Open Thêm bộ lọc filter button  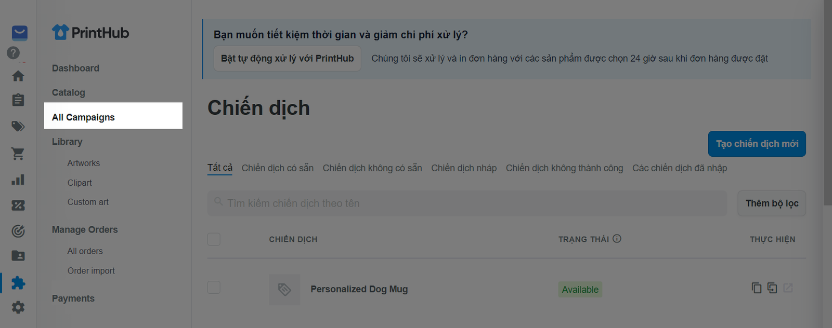click(772, 203)
